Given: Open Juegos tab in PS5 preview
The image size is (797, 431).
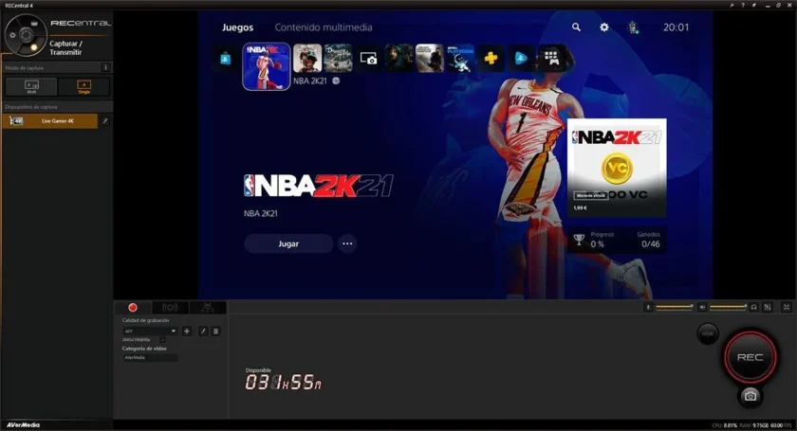Looking at the screenshot, I should pyautogui.click(x=237, y=27).
